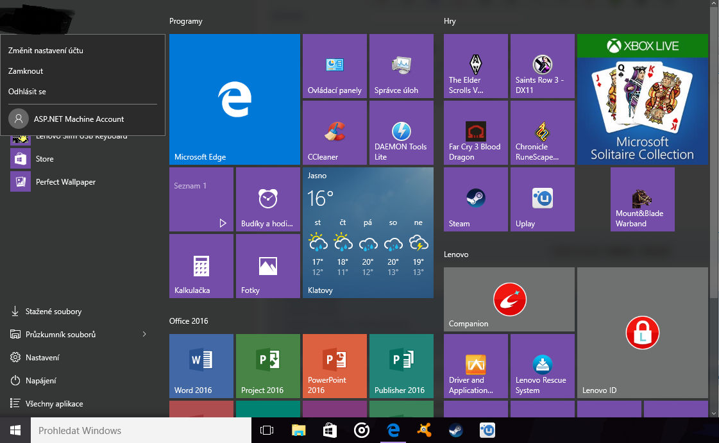Expand the Všechny aplikace list
Viewport: 719px width, 443px height.
click(x=54, y=404)
